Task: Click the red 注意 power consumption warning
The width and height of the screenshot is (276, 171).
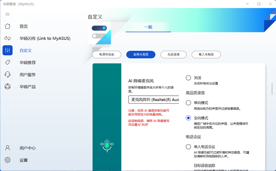Action: point(149,112)
